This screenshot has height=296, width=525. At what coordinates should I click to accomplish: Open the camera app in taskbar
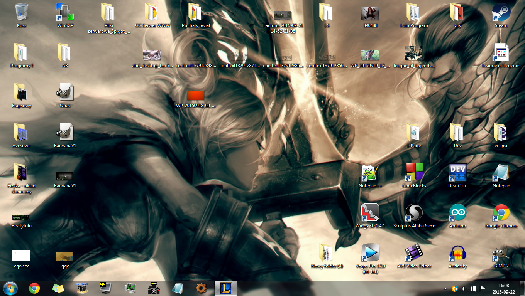click(x=154, y=288)
